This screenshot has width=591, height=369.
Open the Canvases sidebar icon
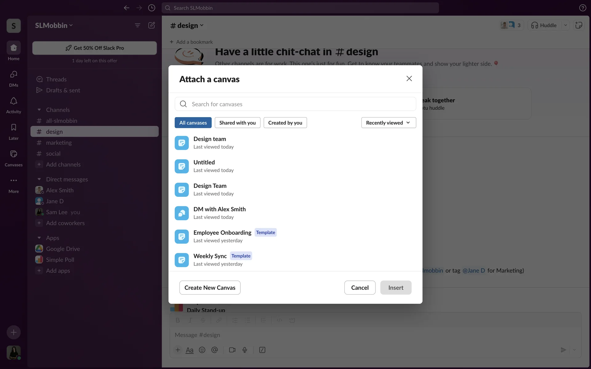14,154
